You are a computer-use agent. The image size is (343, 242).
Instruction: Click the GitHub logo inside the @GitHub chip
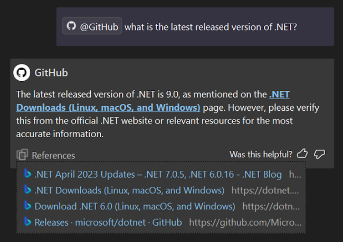click(72, 26)
